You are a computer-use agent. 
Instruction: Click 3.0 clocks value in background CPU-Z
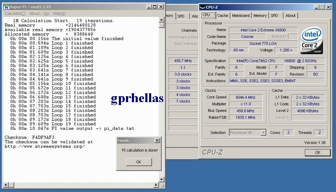[183, 74]
